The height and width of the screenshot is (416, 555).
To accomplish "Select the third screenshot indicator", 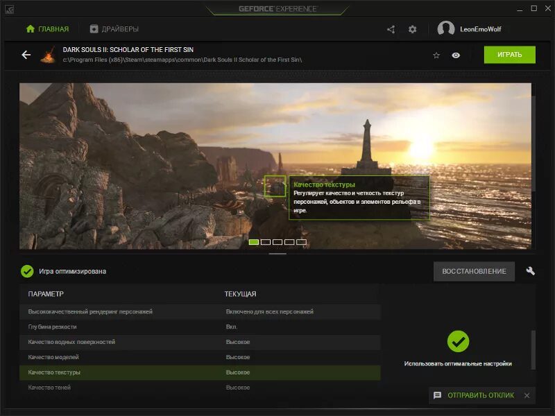I will coord(277,242).
